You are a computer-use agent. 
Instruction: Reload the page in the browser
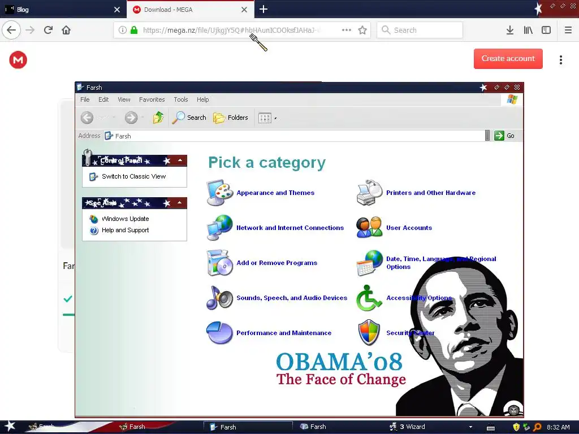point(48,30)
